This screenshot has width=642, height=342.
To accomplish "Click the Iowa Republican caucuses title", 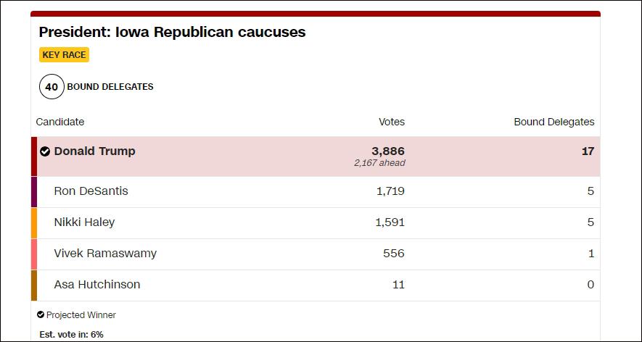I will pyautogui.click(x=172, y=32).
